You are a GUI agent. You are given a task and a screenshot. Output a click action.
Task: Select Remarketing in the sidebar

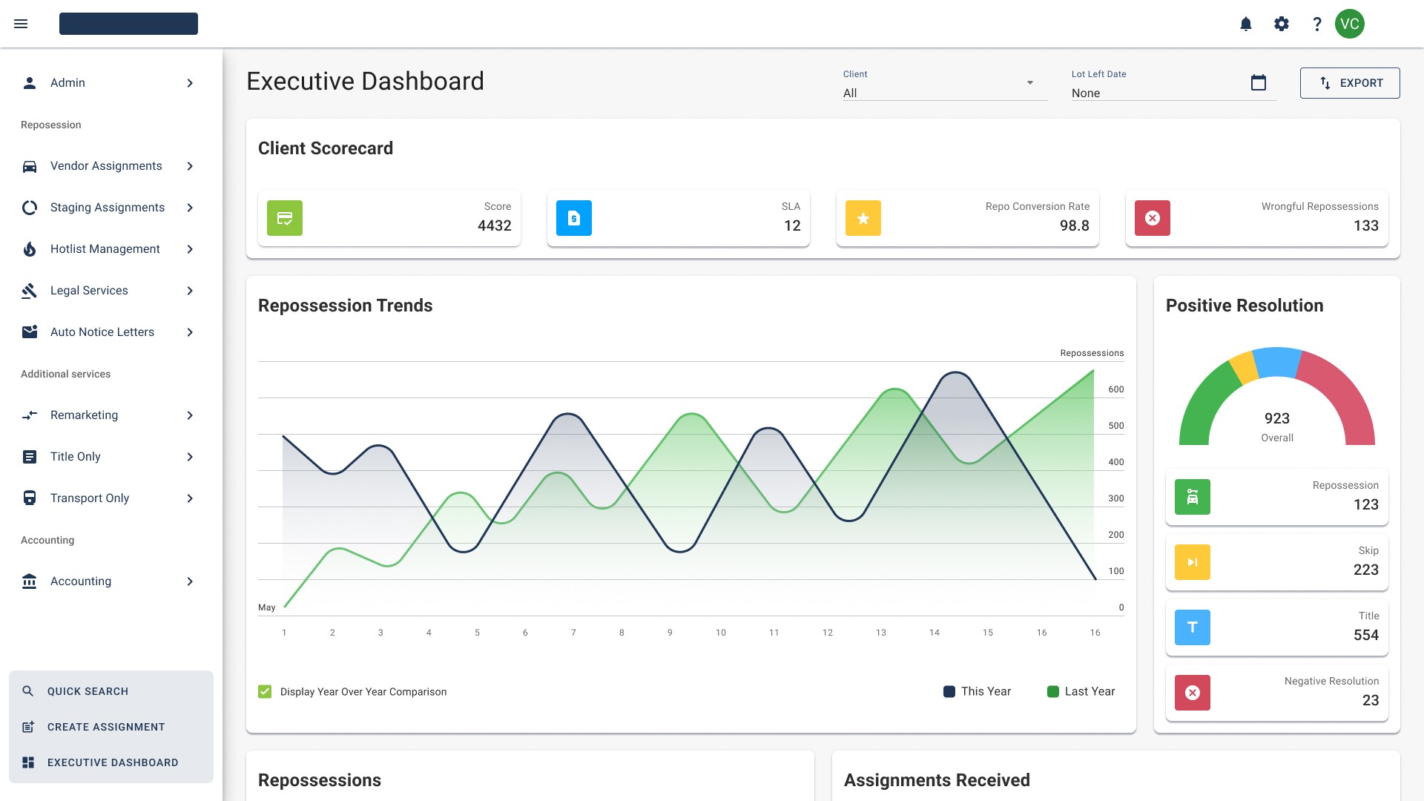coord(84,415)
